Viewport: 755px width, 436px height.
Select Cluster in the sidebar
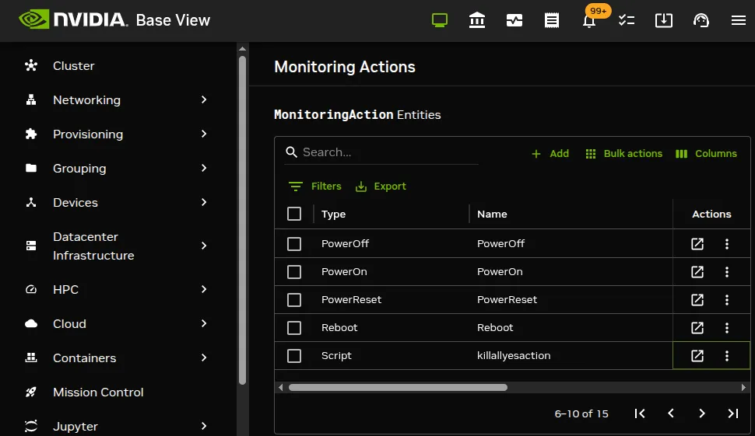[x=74, y=66]
